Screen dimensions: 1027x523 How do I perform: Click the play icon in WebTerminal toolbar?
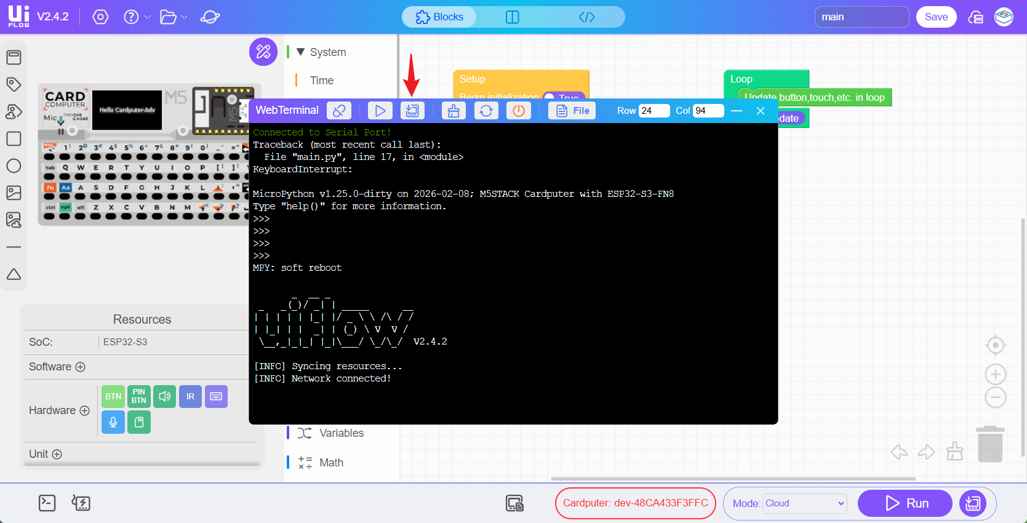(380, 111)
